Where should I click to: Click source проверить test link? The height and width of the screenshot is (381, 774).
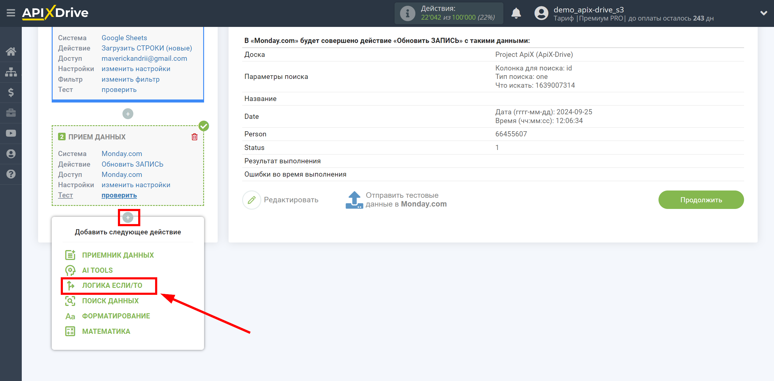[119, 90]
